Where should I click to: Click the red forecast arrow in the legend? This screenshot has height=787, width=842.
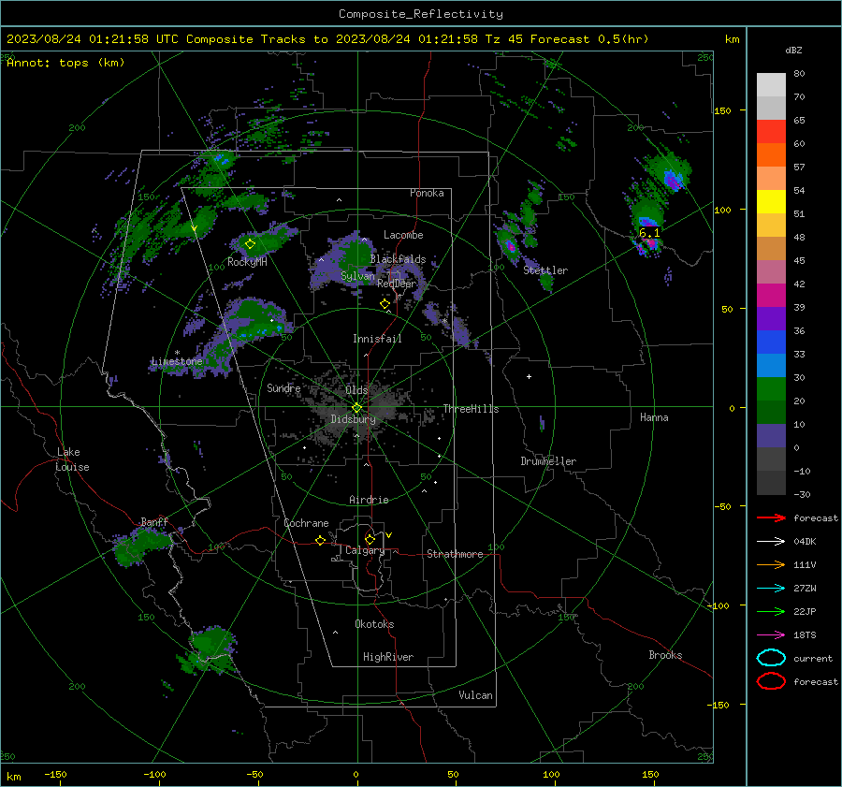[771, 517]
